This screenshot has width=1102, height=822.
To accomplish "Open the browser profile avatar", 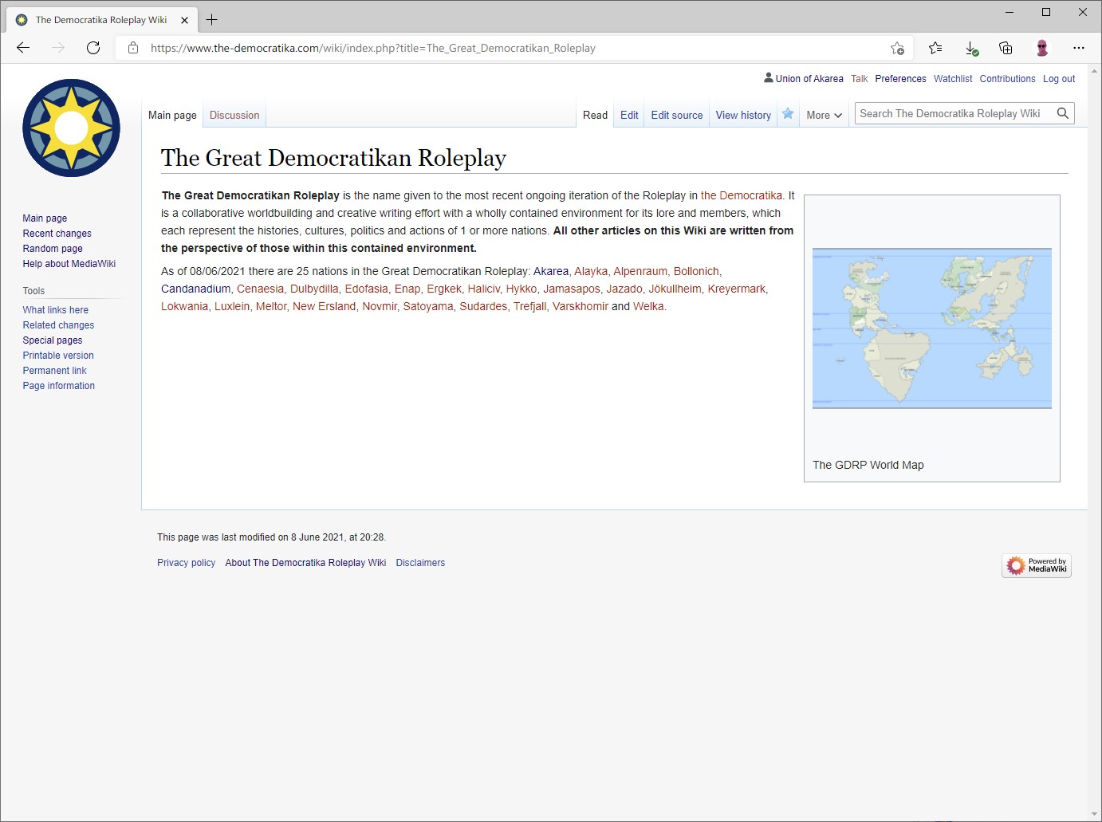I will tap(1041, 48).
